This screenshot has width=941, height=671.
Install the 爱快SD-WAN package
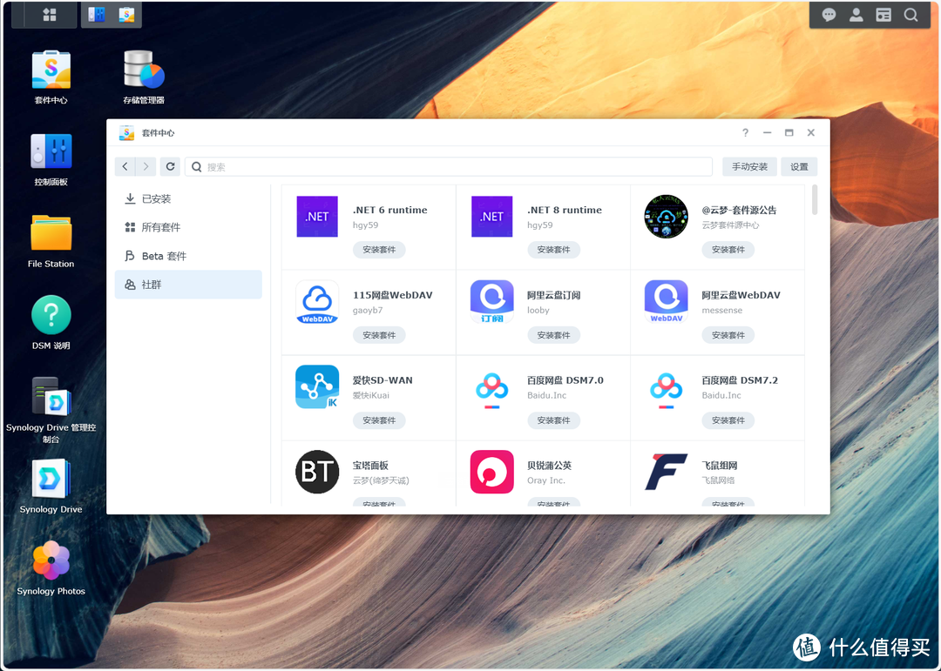pos(379,420)
